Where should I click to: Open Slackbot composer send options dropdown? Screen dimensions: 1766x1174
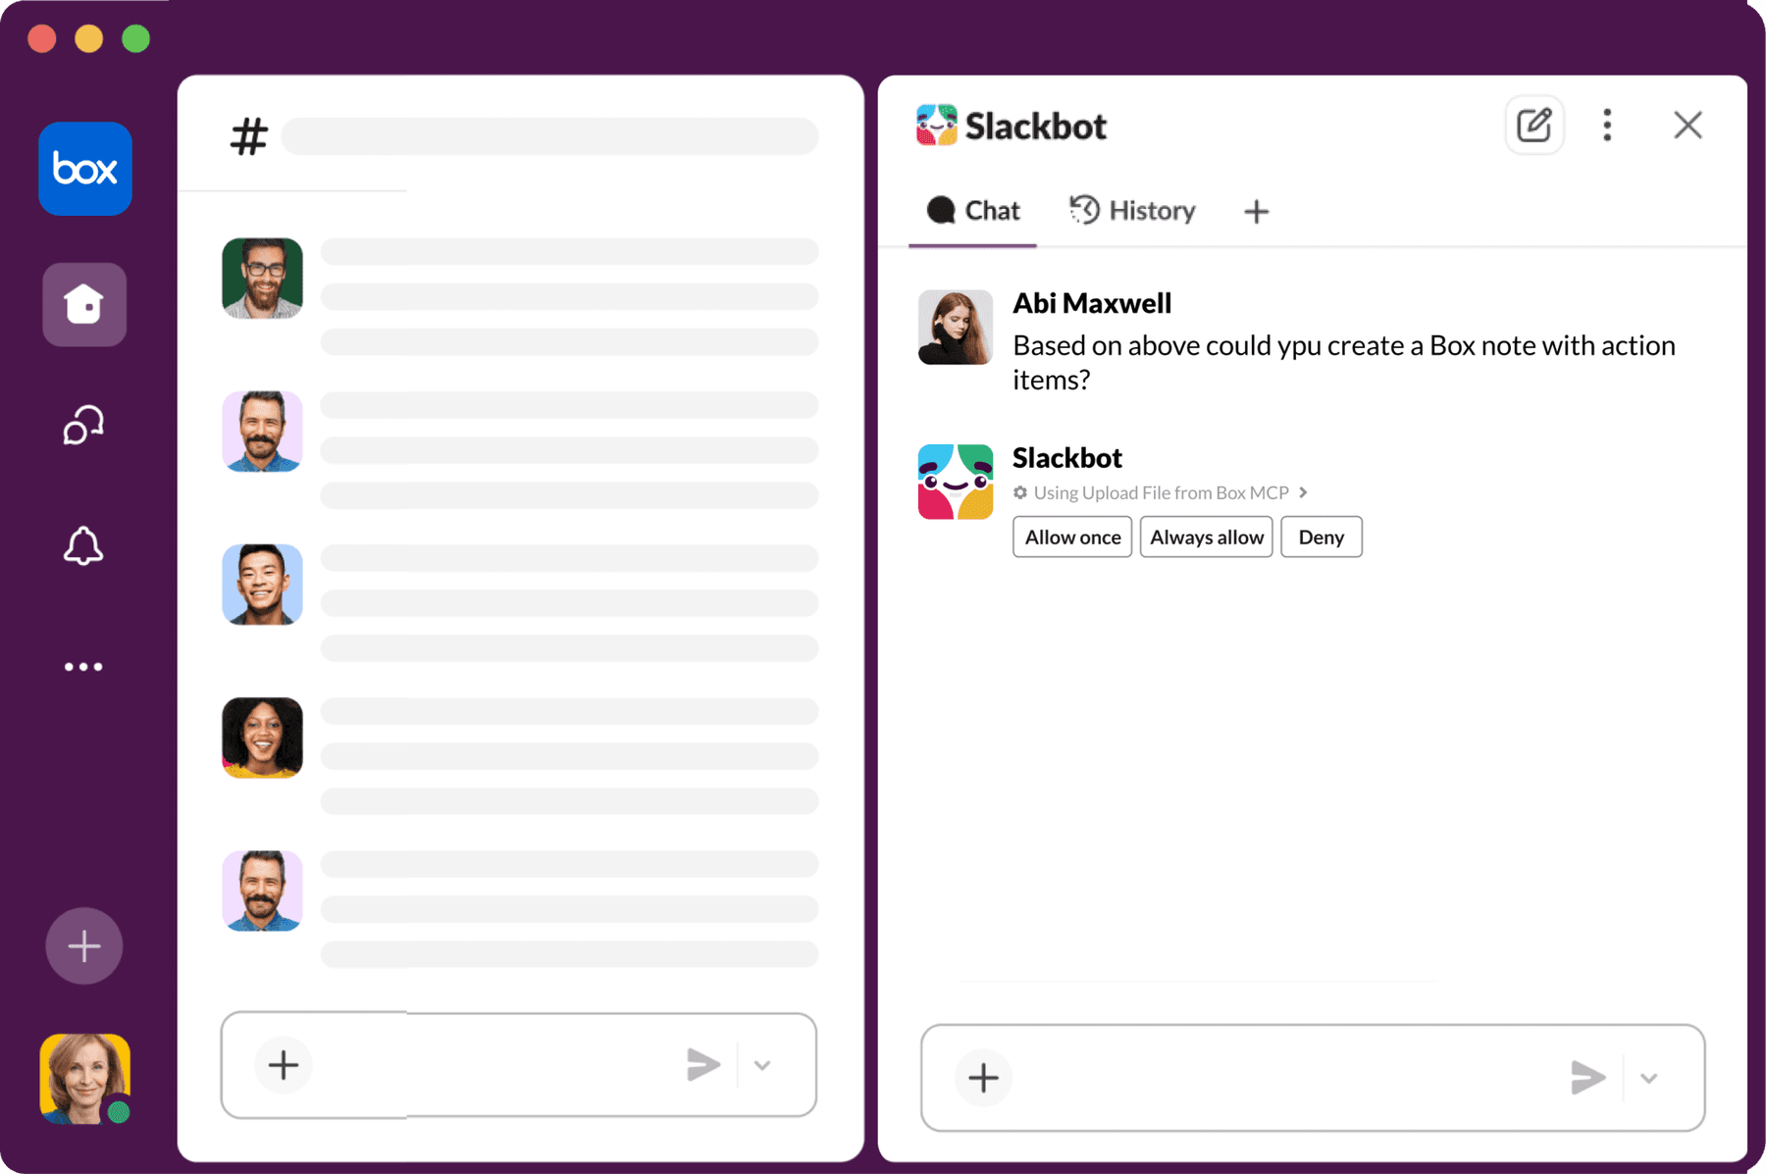pyautogui.click(x=1649, y=1078)
